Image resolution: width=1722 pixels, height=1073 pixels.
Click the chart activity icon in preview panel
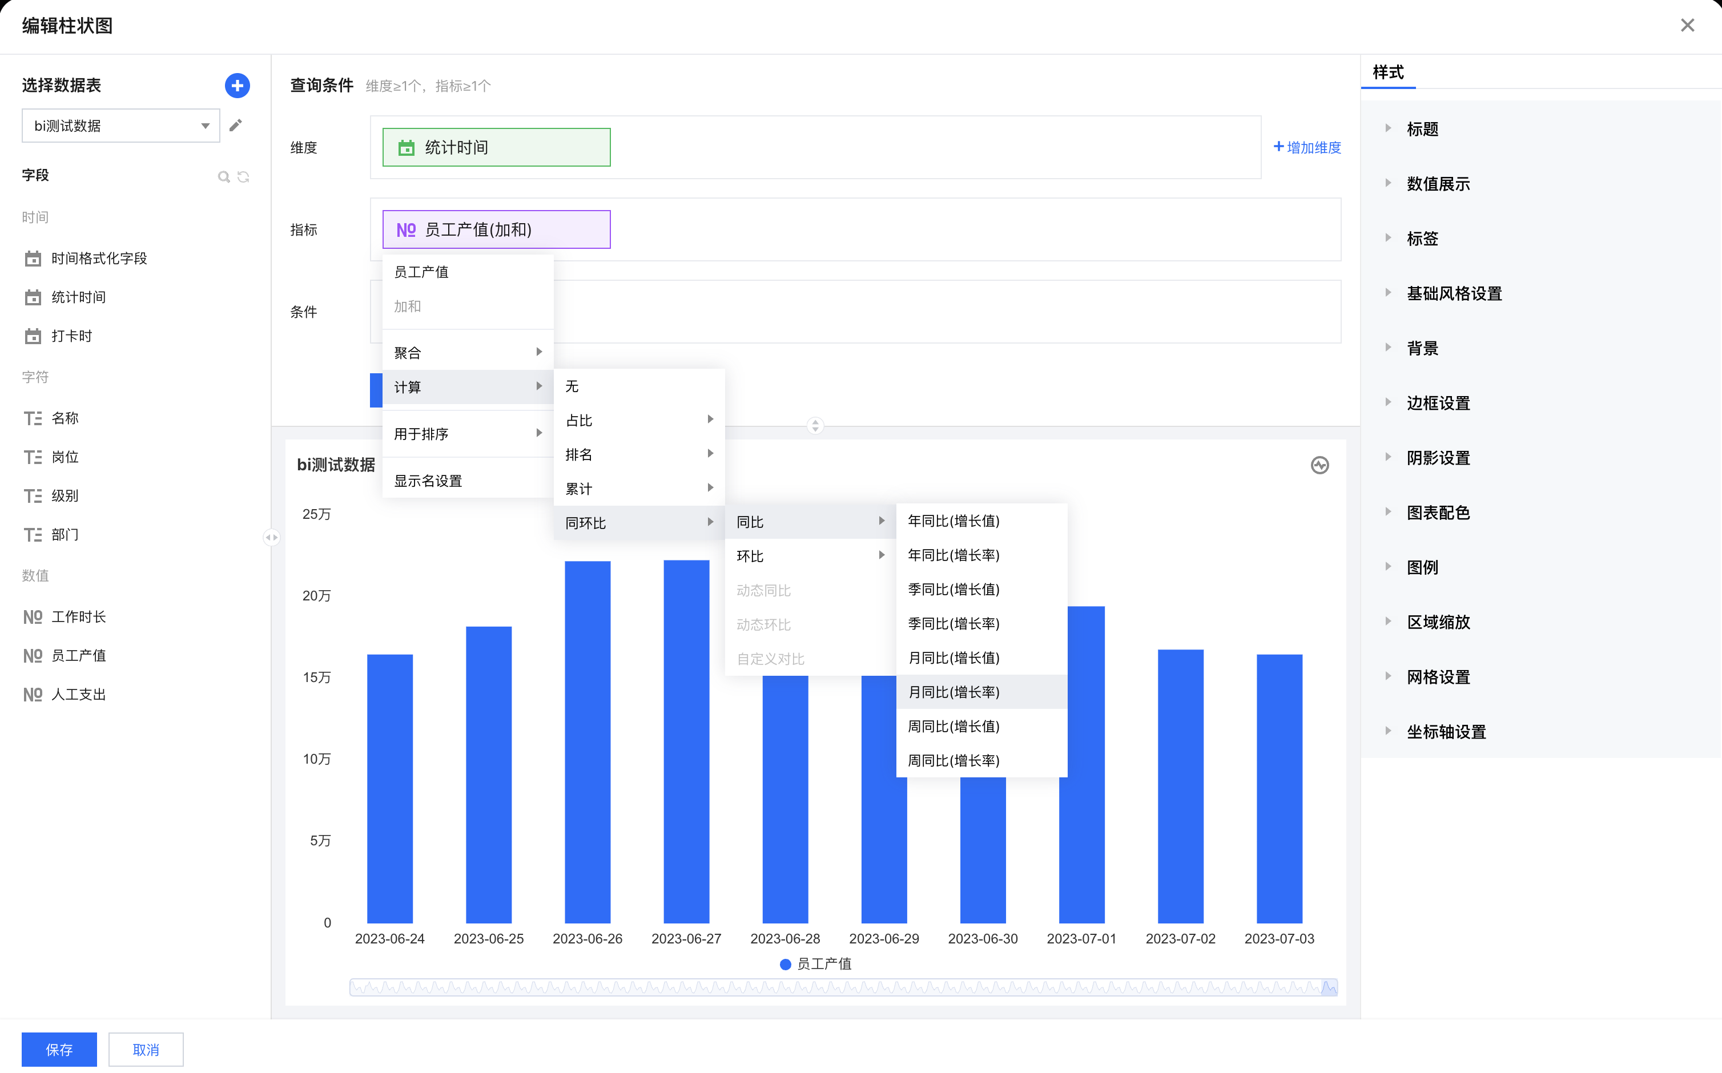(1319, 465)
